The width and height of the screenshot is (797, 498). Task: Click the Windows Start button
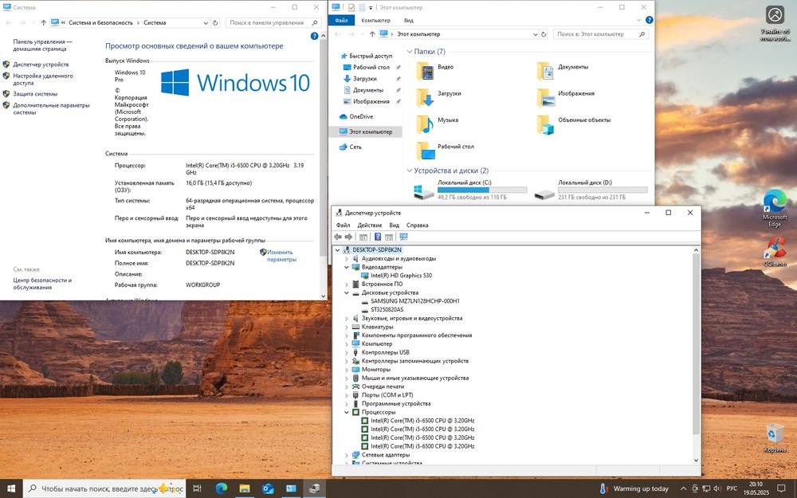pos(11,488)
